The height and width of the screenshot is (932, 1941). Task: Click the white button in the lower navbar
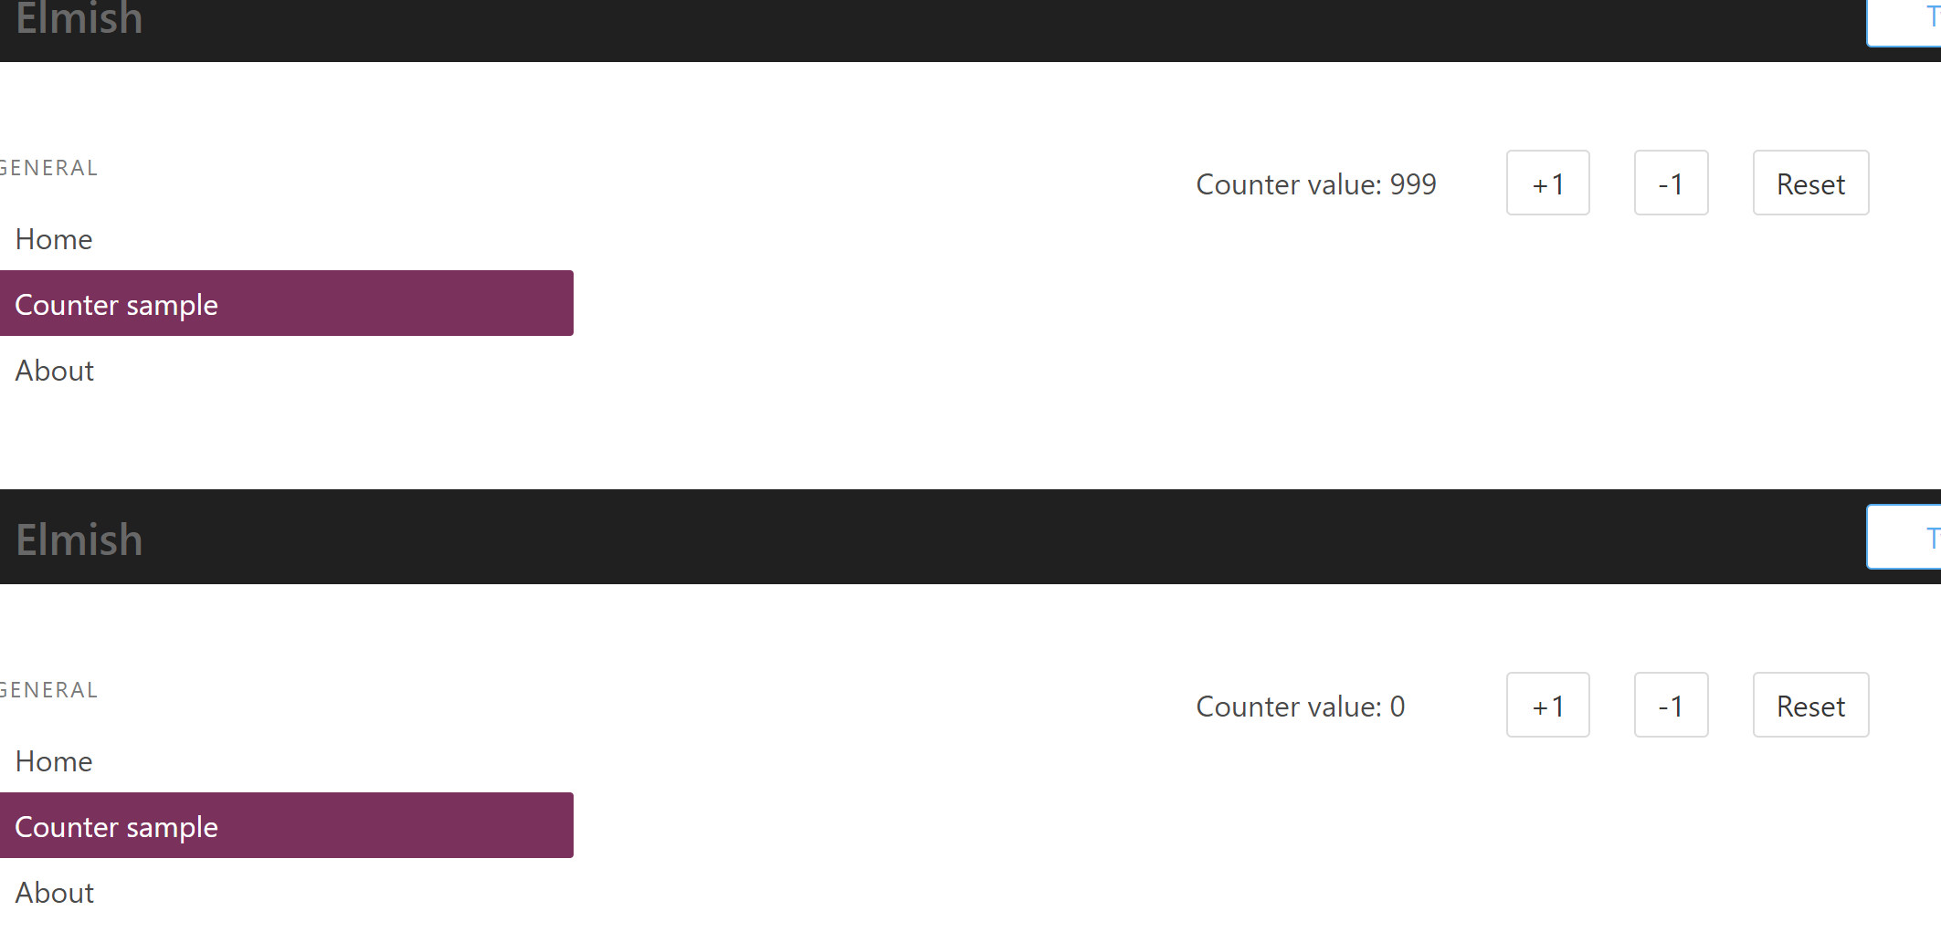1904,537
